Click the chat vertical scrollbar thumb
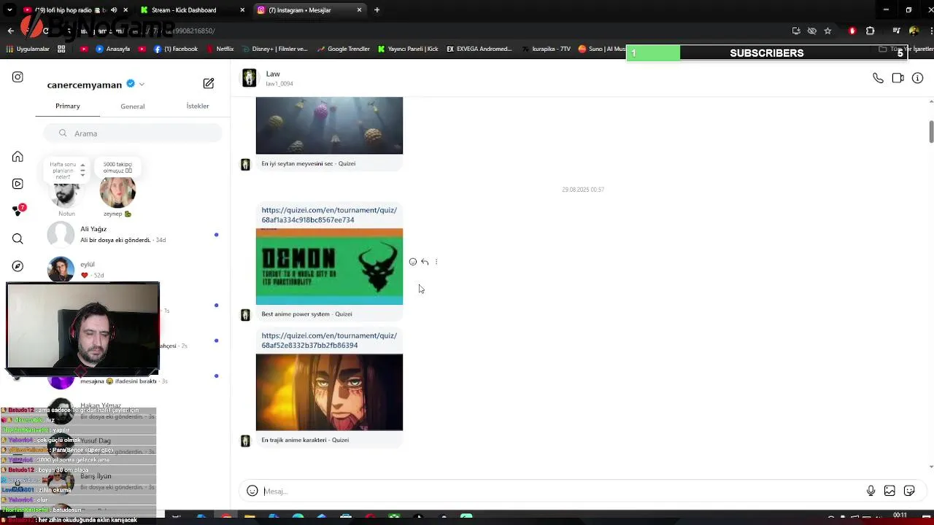Viewport: 934px width, 525px height. [931, 132]
